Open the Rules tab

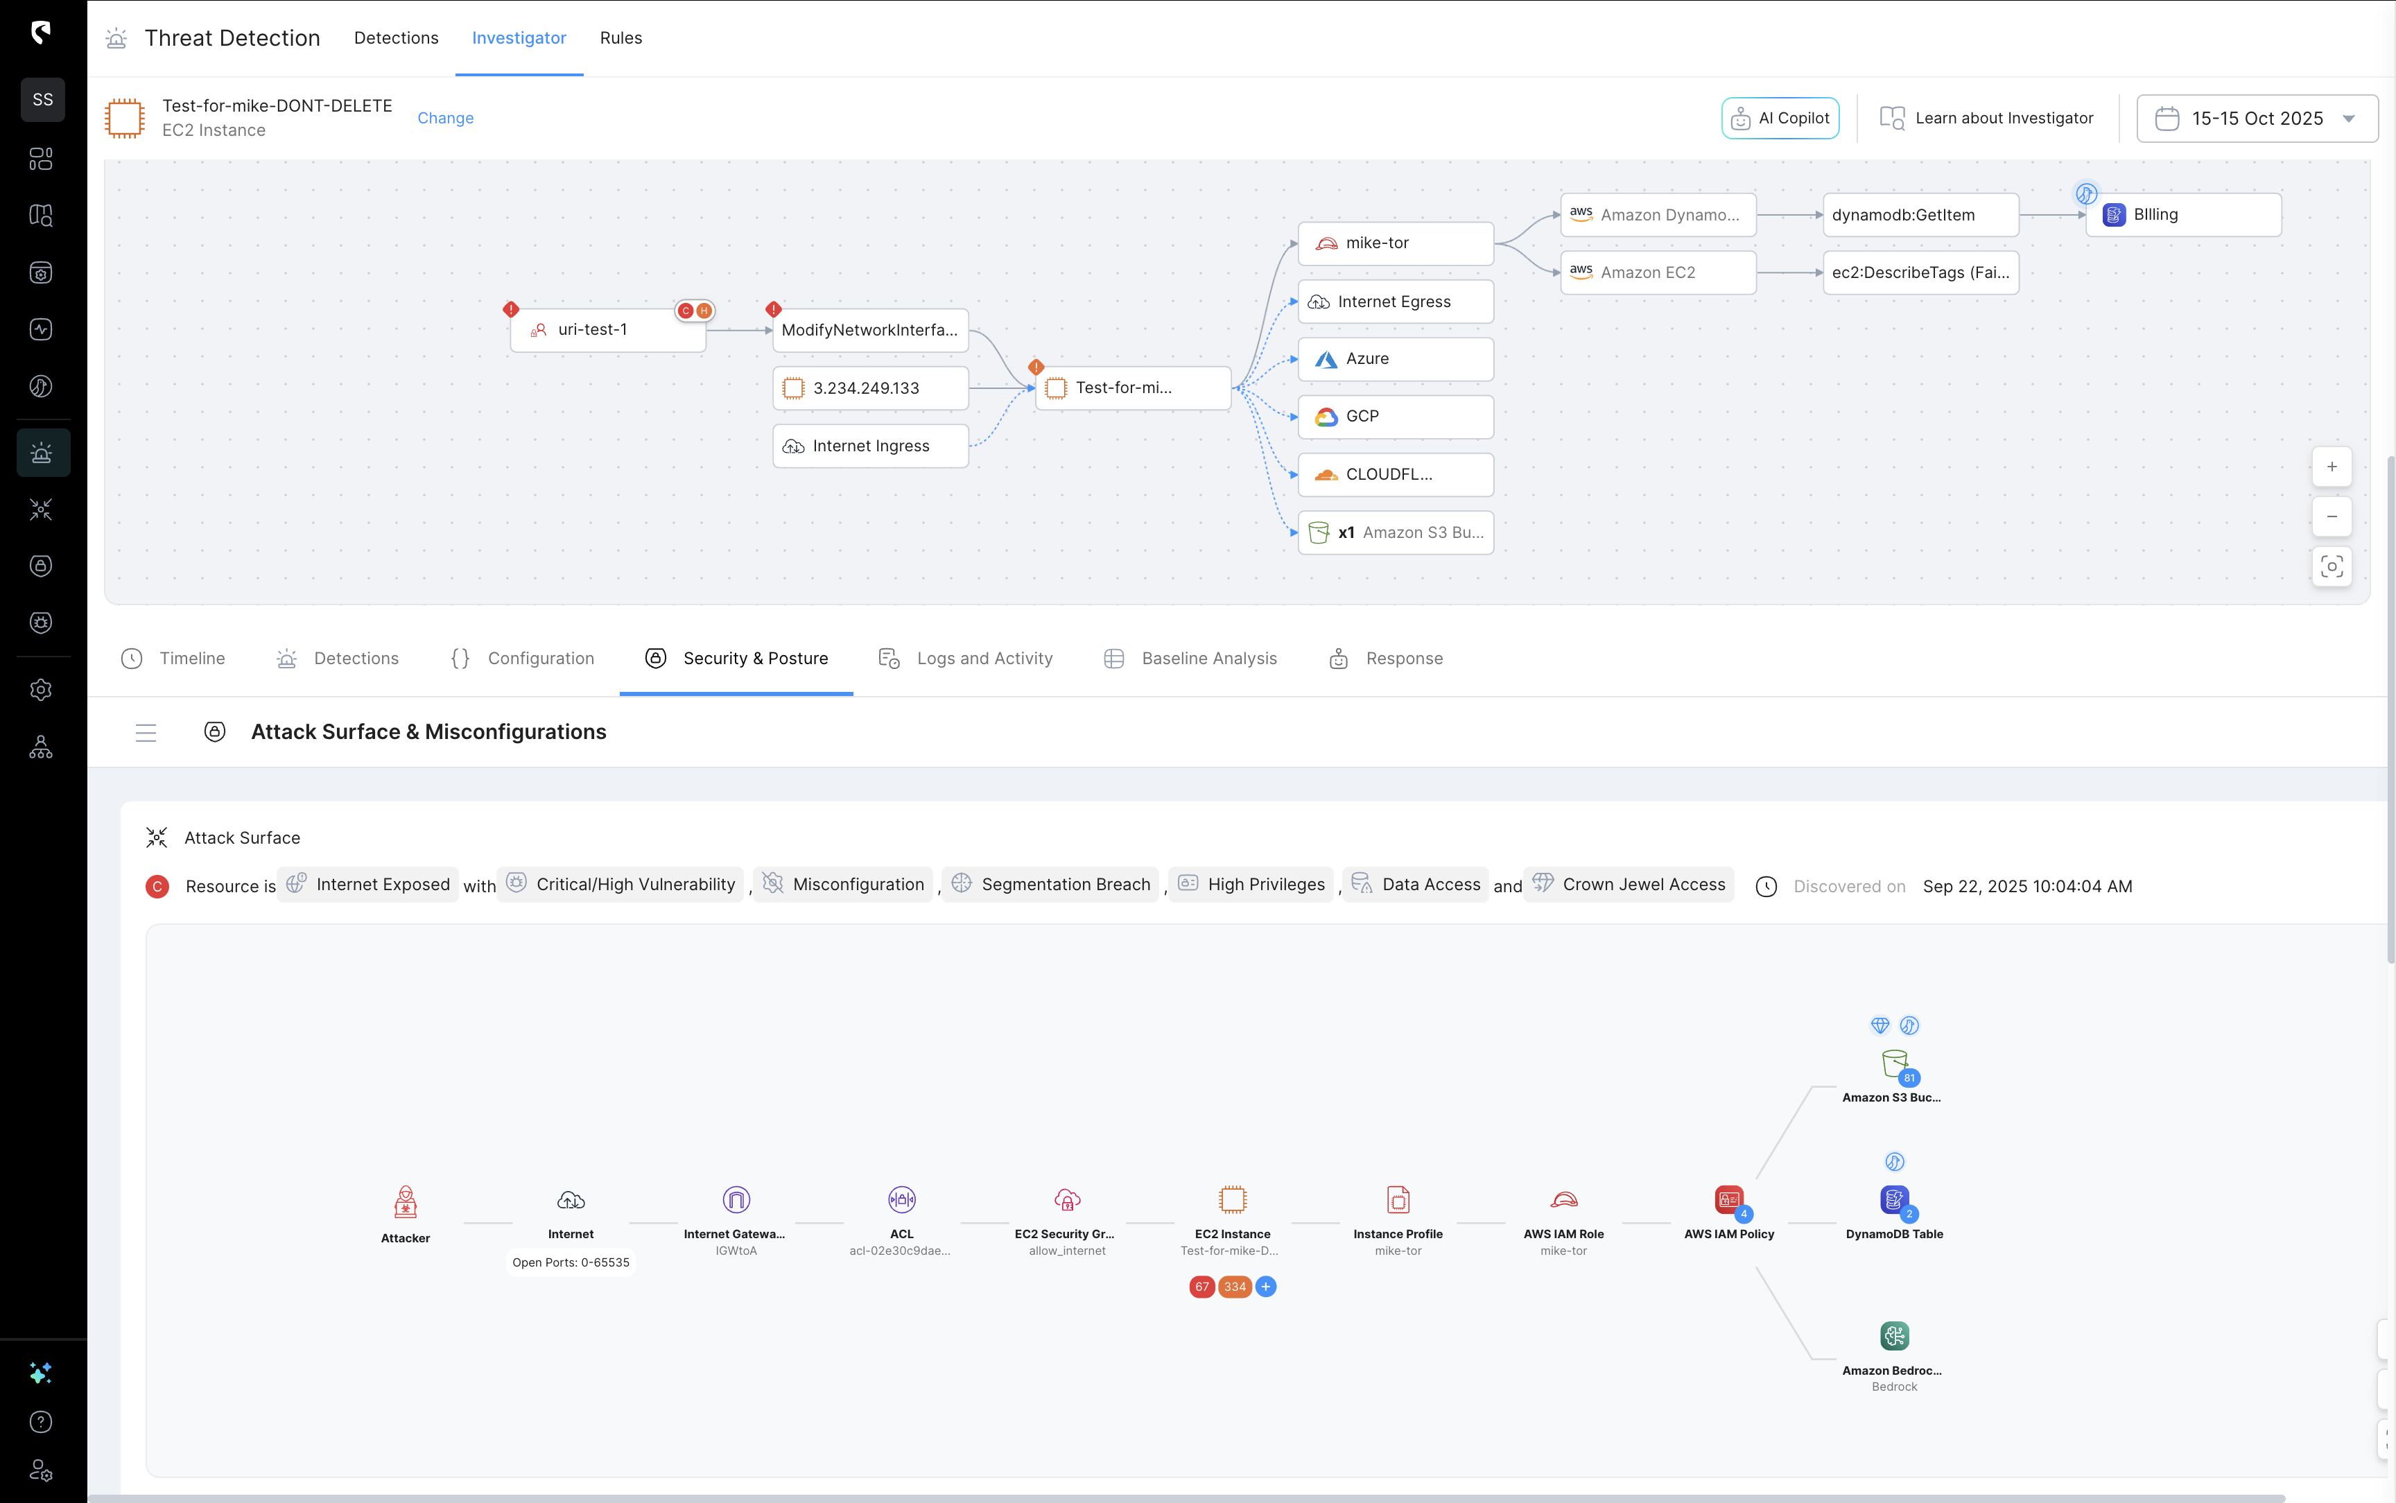620,37
